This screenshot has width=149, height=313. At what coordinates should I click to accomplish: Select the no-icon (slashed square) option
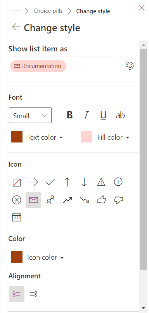tap(17, 183)
